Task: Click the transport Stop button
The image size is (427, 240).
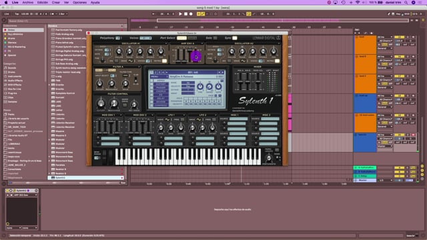Action: [185, 14]
